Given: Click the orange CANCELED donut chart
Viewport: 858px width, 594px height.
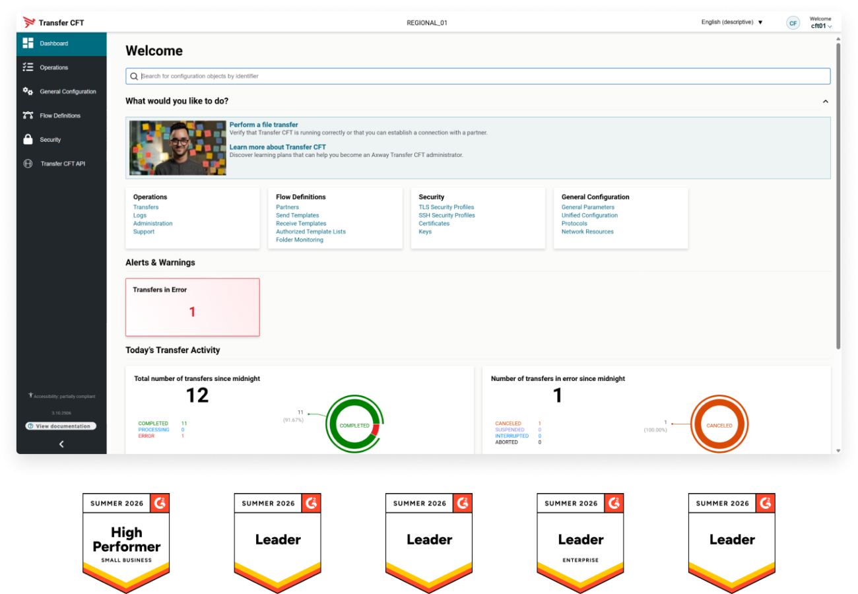Looking at the screenshot, I should pyautogui.click(x=719, y=425).
